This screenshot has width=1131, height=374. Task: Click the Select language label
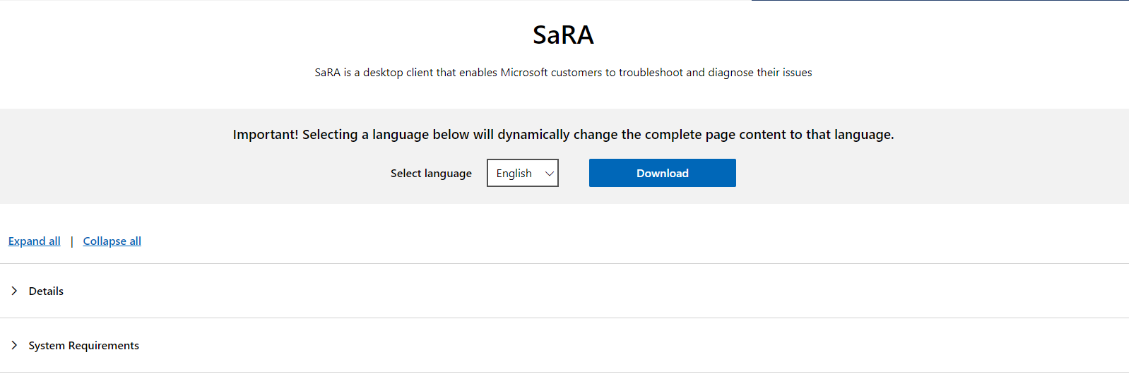click(x=431, y=174)
